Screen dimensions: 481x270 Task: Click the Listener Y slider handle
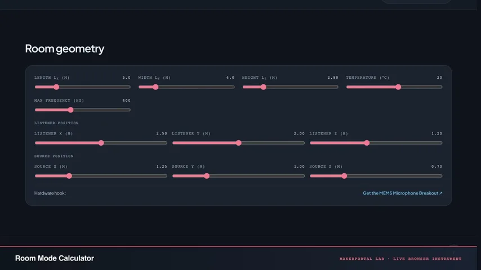pyautogui.click(x=239, y=143)
